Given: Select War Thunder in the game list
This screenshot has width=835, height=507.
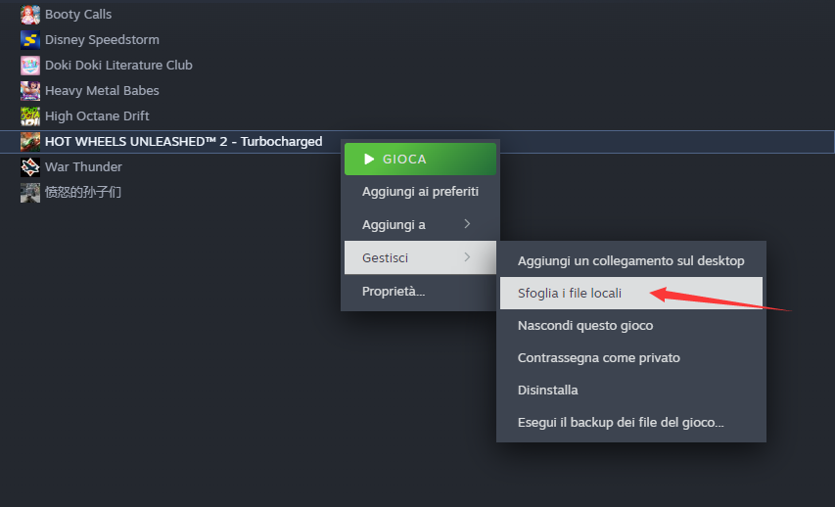Looking at the screenshot, I should [x=83, y=167].
